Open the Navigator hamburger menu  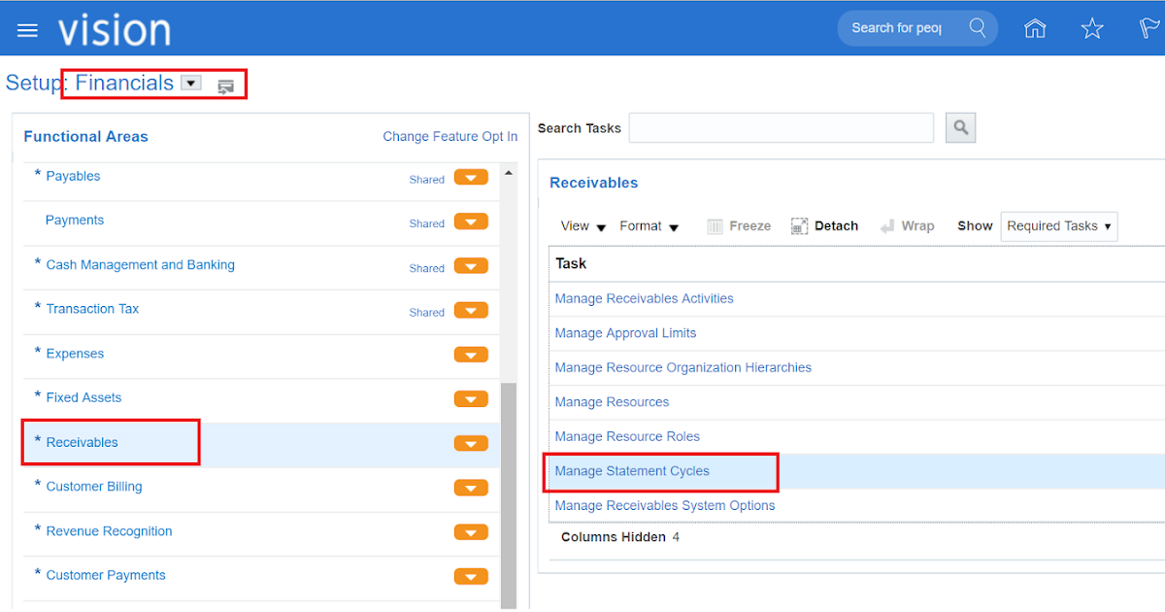[26, 29]
